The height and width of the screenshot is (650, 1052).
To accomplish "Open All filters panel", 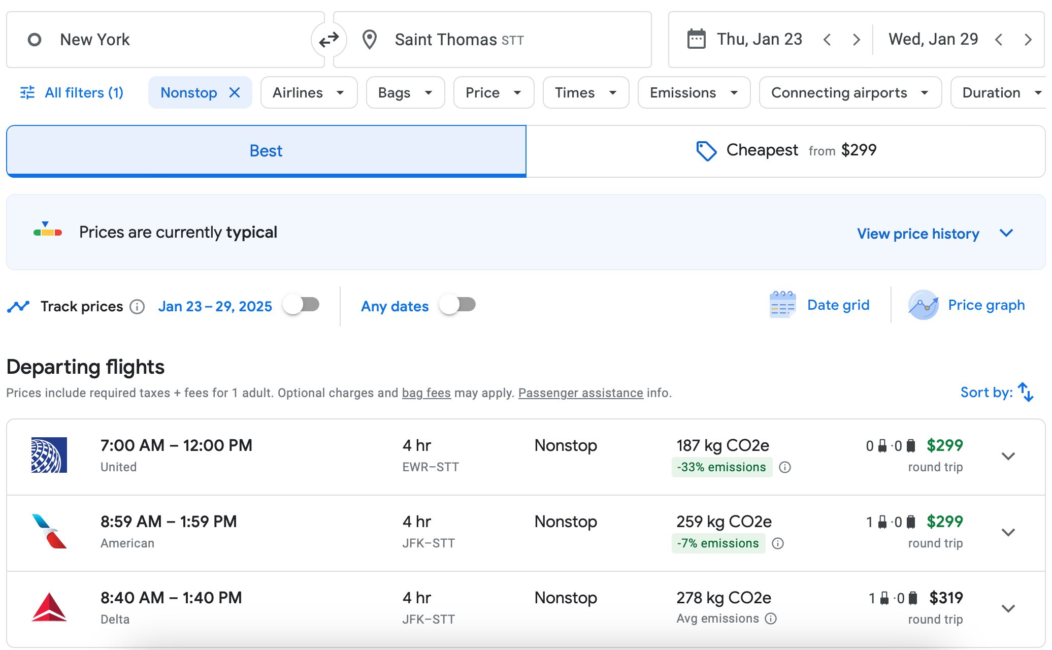I will click(72, 92).
